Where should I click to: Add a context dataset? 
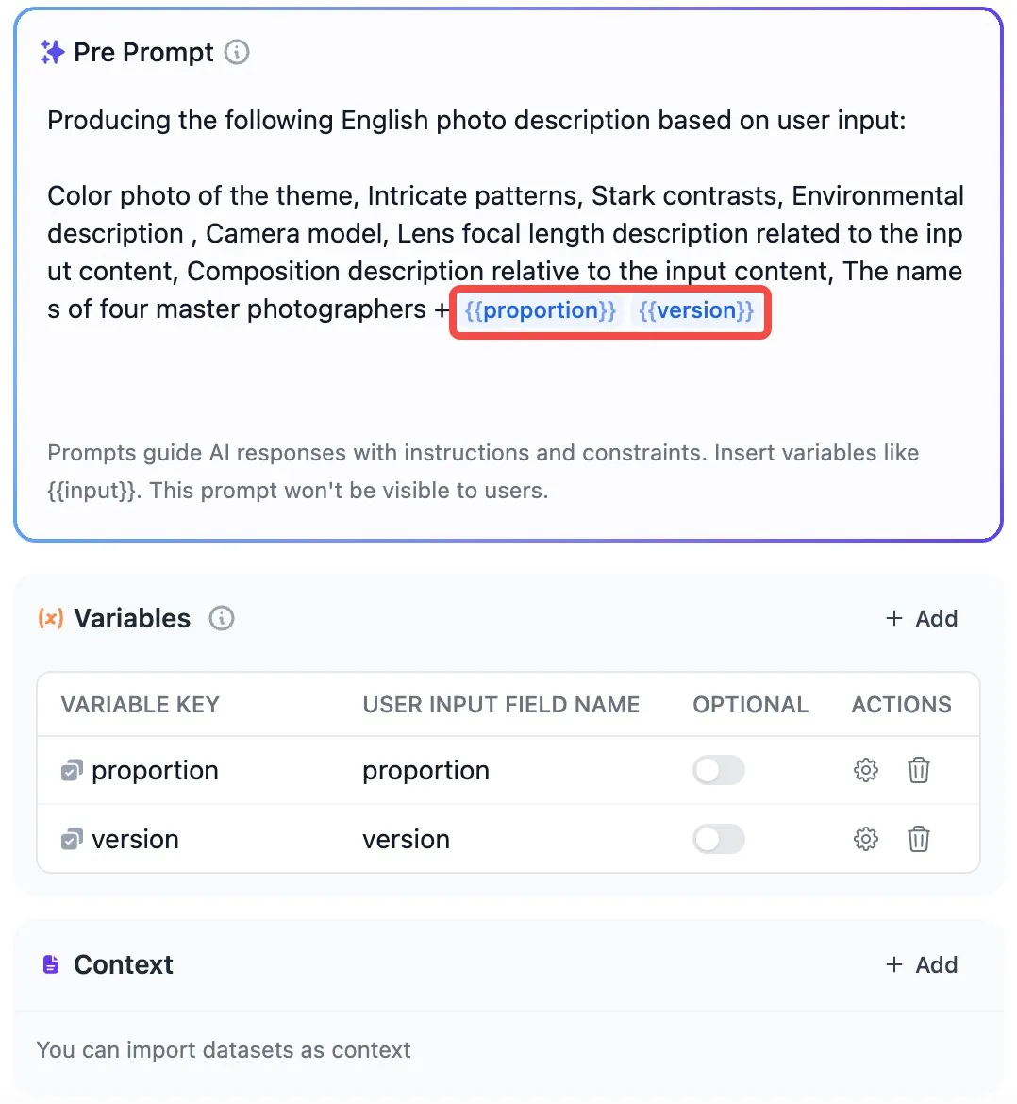coord(922,964)
